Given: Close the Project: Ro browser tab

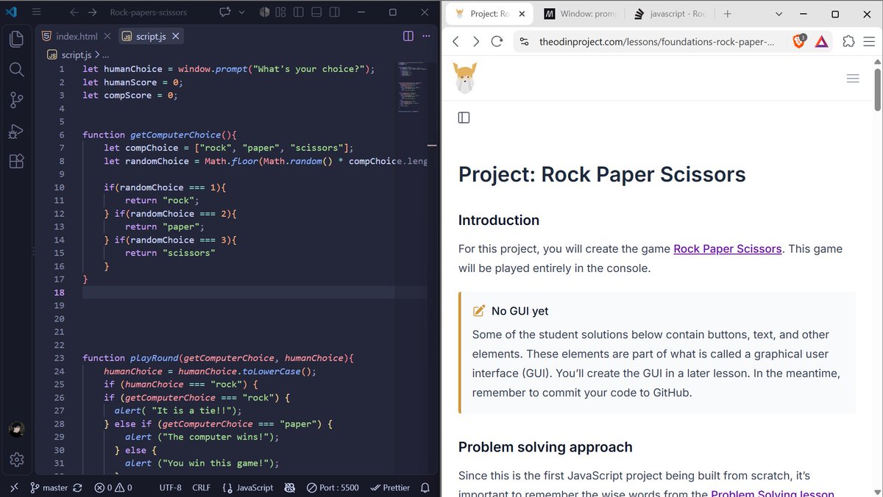Looking at the screenshot, I should pyautogui.click(x=522, y=14).
